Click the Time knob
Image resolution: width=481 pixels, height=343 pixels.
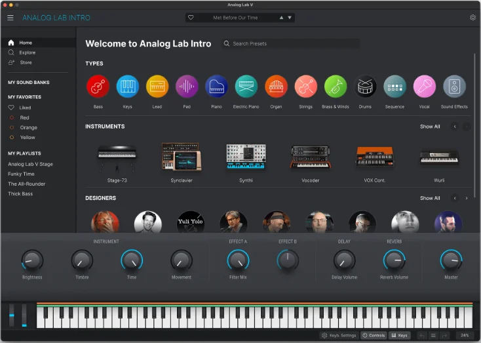(x=132, y=260)
